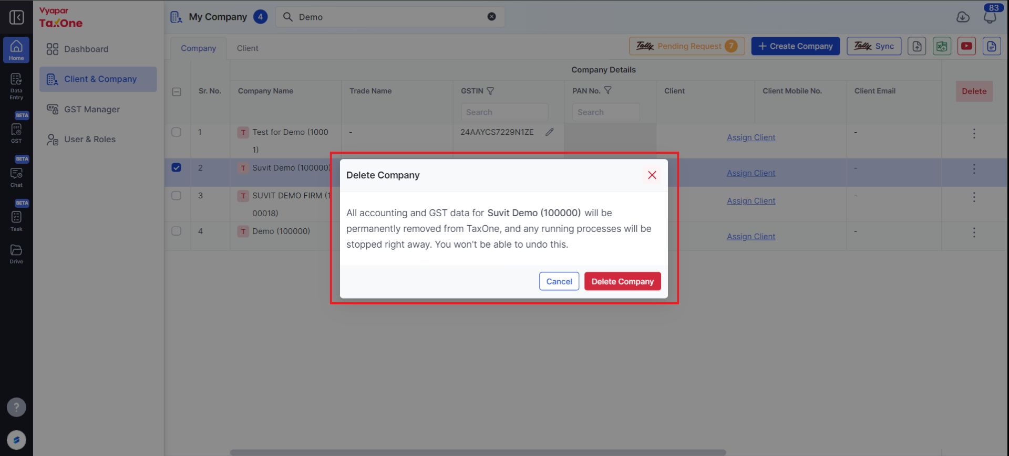This screenshot has height=456, width=1009.
Task: Filter the PAN No. column
Action: click(x=608, y=90)
